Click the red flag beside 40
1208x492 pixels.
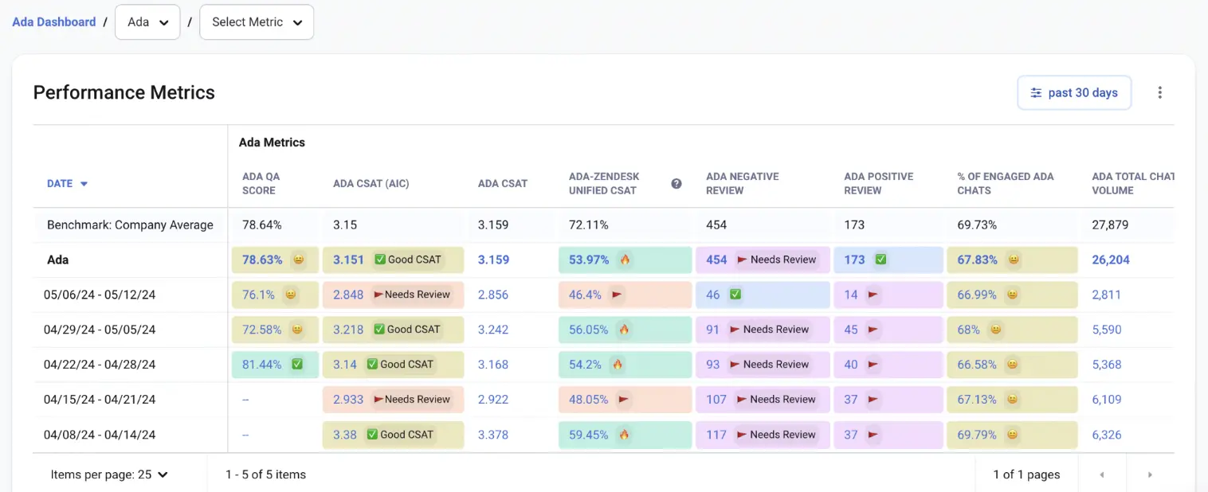[x=873, y=365]
